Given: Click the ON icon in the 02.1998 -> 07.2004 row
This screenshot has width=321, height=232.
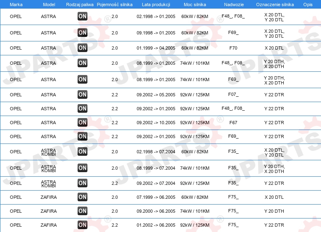Looking at the screenshot, I should coord(83,152).
